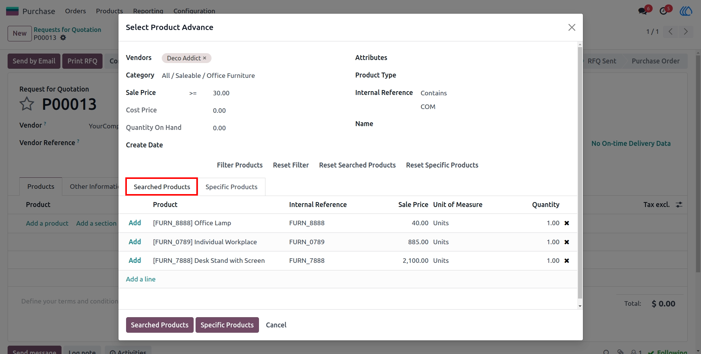Delete the Desk Stand with Screen row
The height and width of the screenshot is (354, 701).
pos(567,261)
